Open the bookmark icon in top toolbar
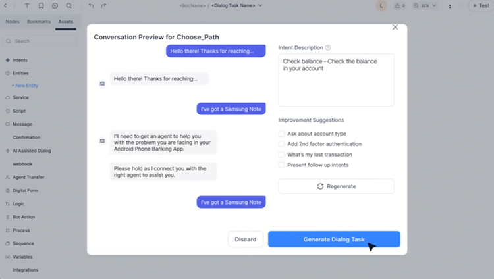Image resolution: width=494 pixels, height=279 pixels. point(41,5)
